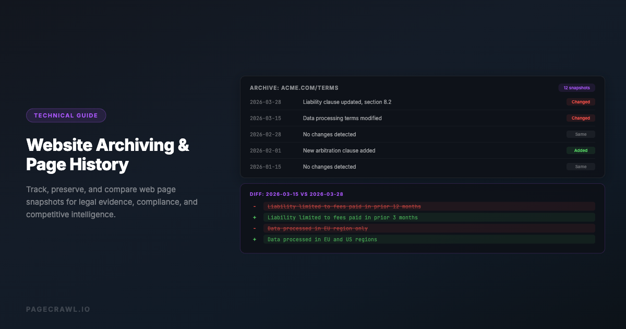Click the "Same" badge on the 2026-02-28 row
Viewport: 626px width, 329px height.
point(581,134)
